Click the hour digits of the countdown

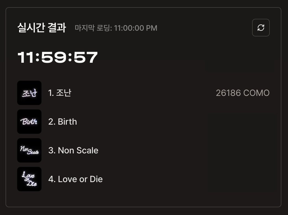(x=26, y=58)
